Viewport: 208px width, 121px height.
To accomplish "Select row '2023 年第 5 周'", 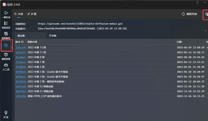I will pos(111,67).
